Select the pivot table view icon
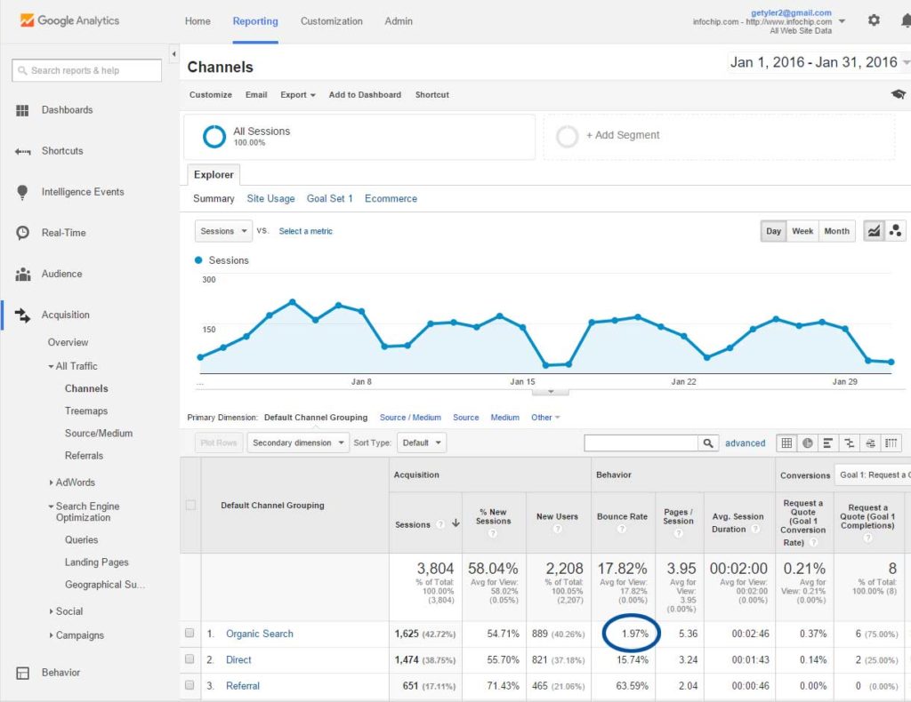This screenshot has width=911, height=702. click(890, 443)
